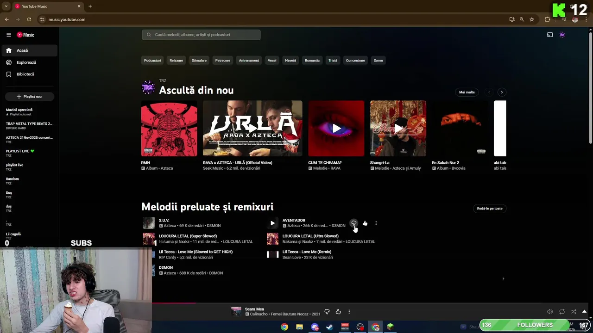Go to next carousel items

coord(502,92)
